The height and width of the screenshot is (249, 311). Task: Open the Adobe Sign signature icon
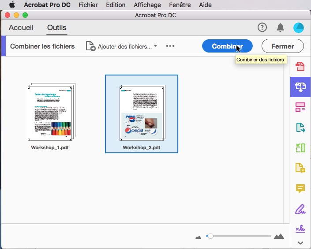pyautogui.click(x=300, y=229)
